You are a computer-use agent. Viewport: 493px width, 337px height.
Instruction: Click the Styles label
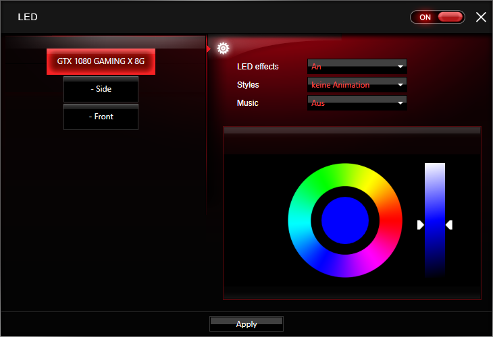coord(248,85)
